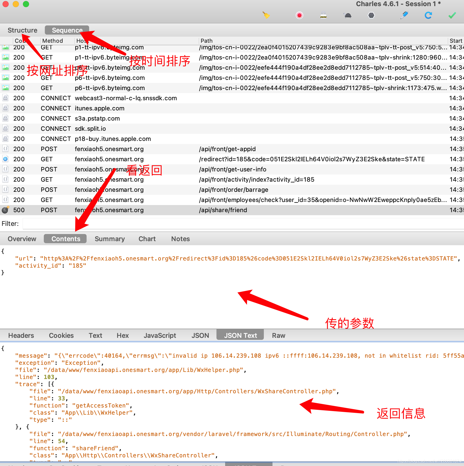
Task: Select the webcast3-normal-c-lq.snssdk.com row
Action: (x=232, y=98)
